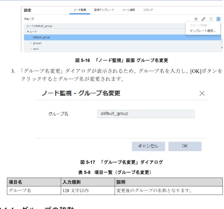Click the 図 5-17 figure caption
224x209 pixels.
[x=121, y=162]
